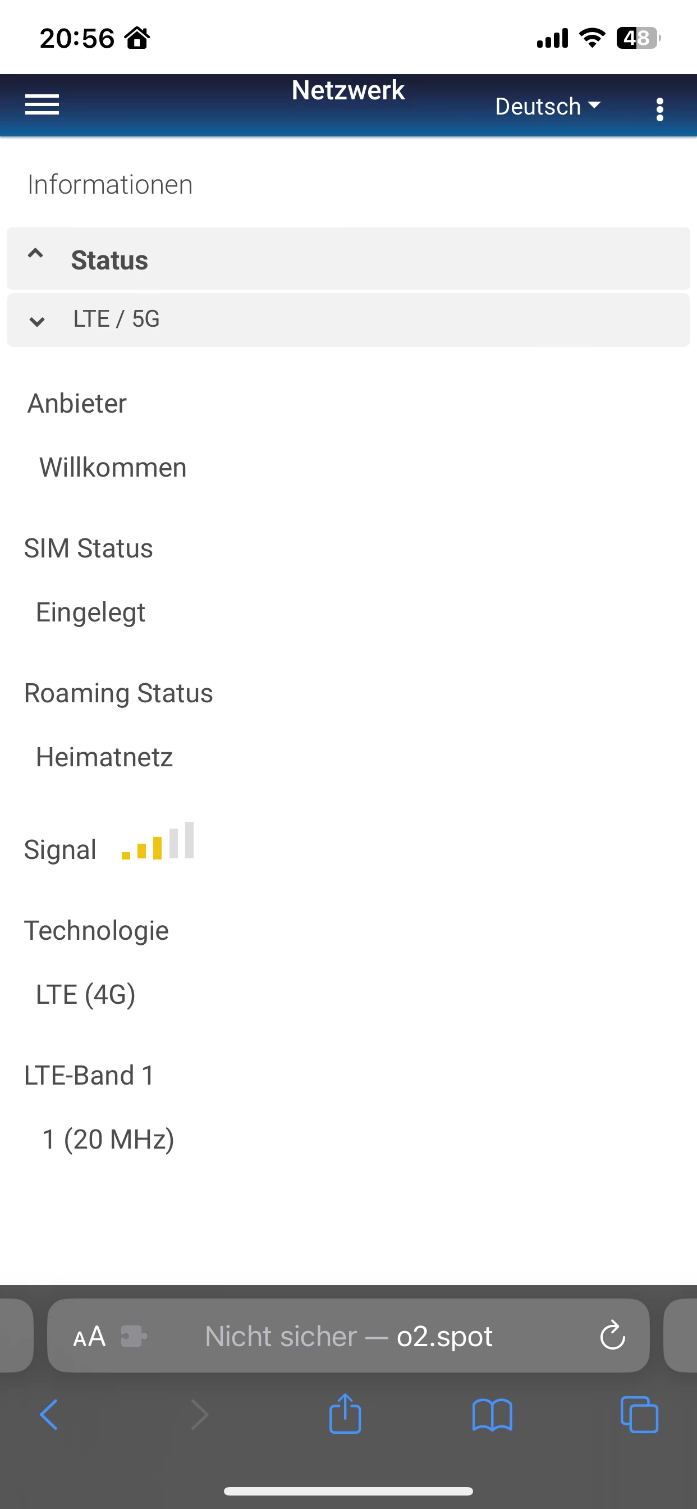Open the Deutsch language dropdown
The width and height of the screenshot is (697, 1509).
[548, 107]
